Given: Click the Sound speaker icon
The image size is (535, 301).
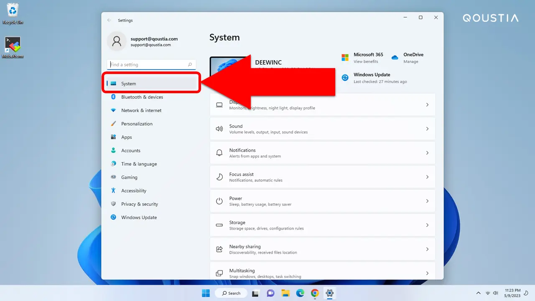Looking at the screenshot, I should pos(219,129).
